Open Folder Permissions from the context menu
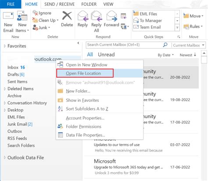208x181 pixels. 100,127
